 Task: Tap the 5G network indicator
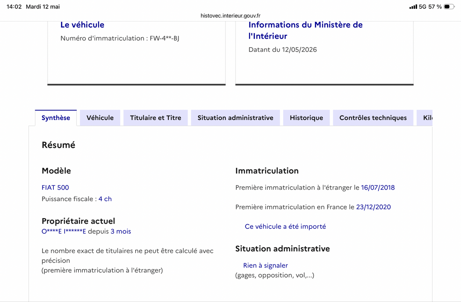(x=423, y=7)
